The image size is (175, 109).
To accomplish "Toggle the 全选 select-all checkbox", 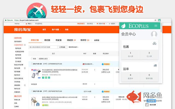I will (x=32, y=59).
